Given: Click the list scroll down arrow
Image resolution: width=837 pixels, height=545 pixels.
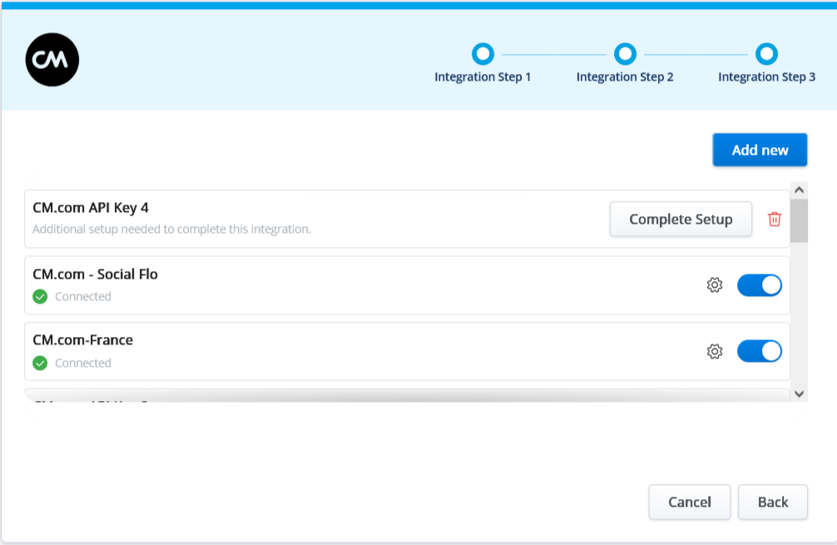Looking at the screenshot, I should 799,394.
